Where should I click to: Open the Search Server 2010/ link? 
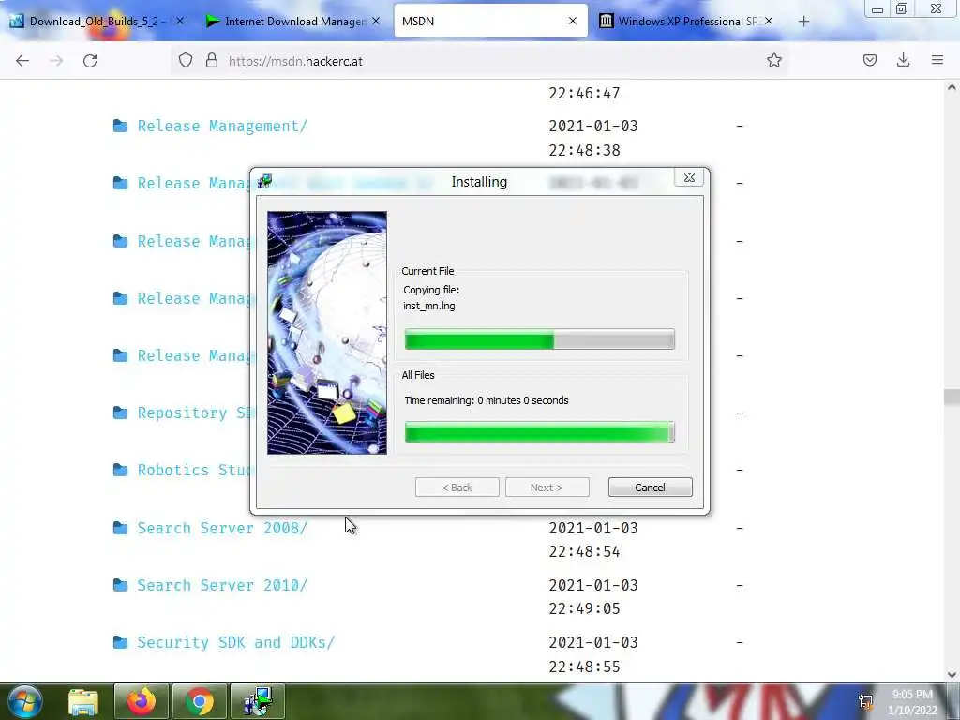[x=222, y=585]
